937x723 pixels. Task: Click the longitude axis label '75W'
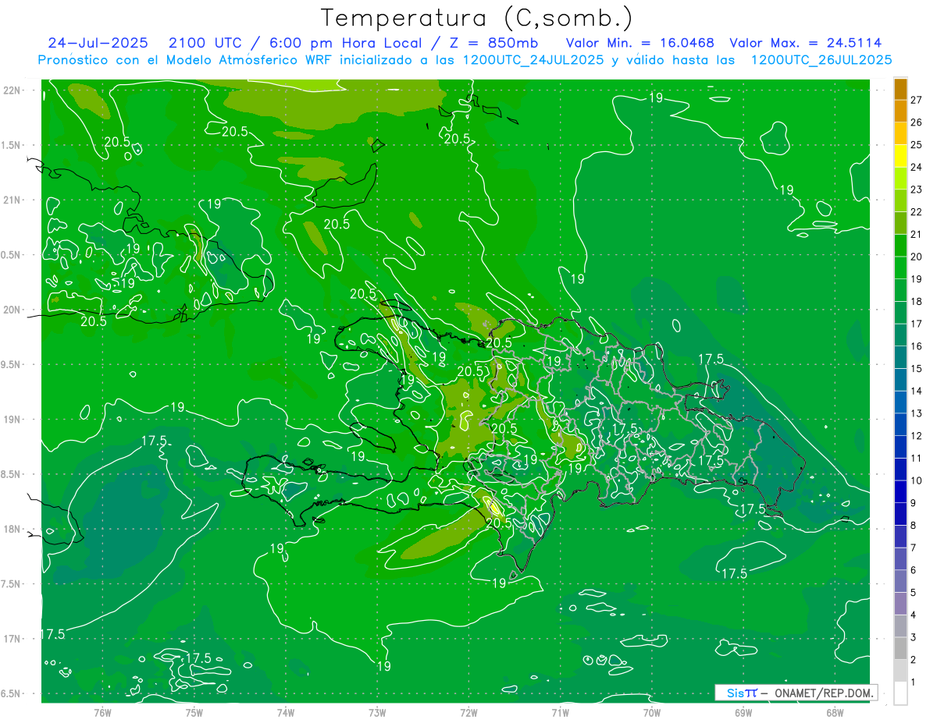click(x=194, y=713)
